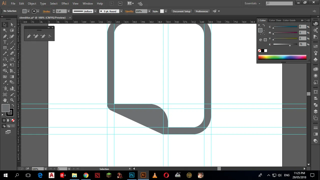Open the Window menu
This screenshot has height=180, width=320.
(88, 3)
